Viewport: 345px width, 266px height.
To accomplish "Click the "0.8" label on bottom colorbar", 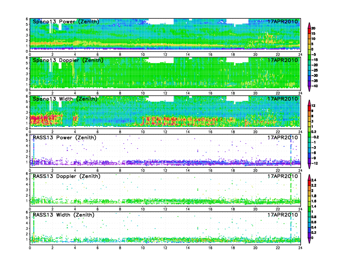I will (x=314, y=217).
